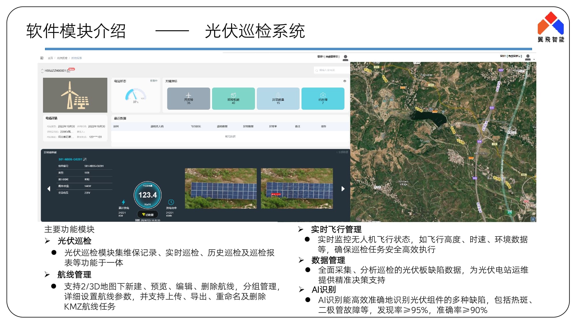Click the user avatar above the map
This screenshot has height=324, width=577.
(528, 57)
